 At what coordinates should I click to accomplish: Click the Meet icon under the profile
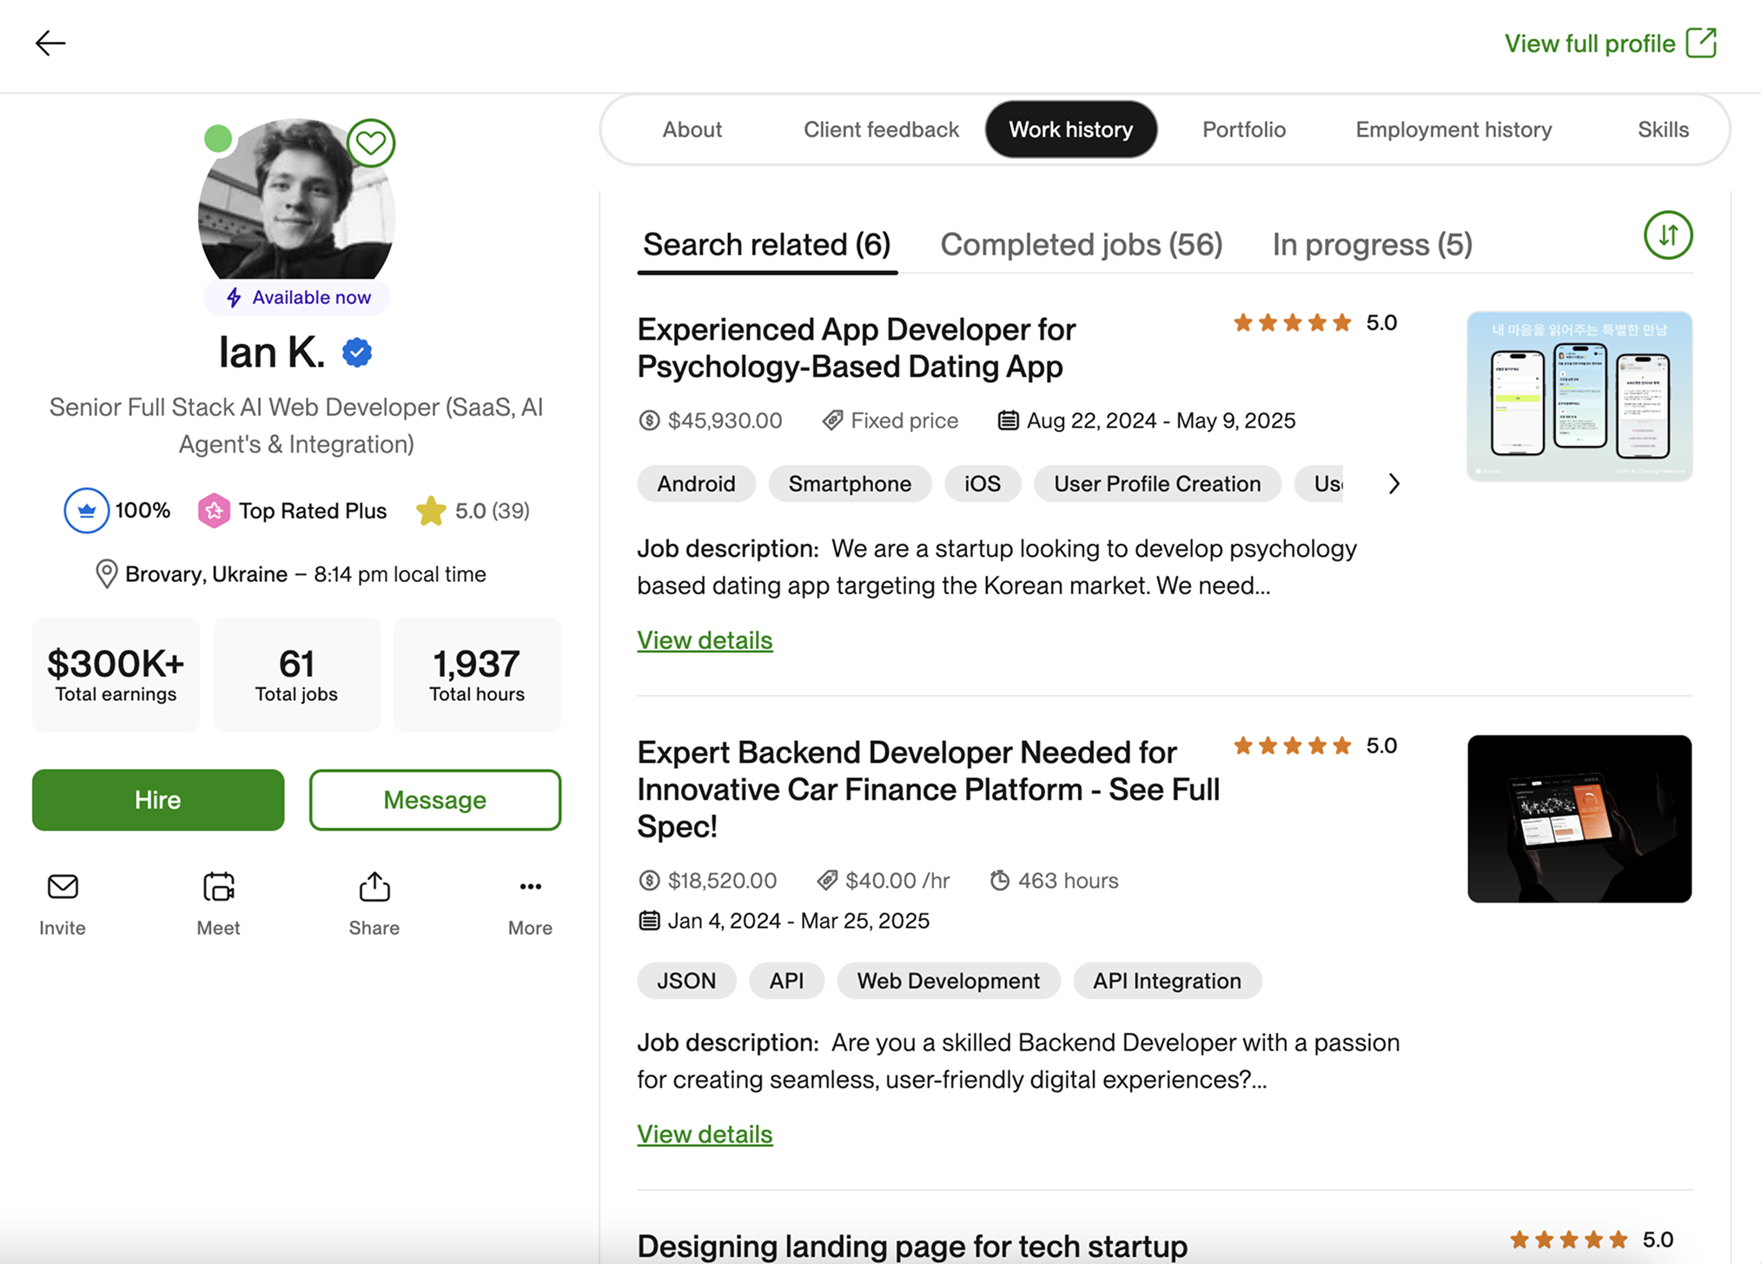[x=218, y=887]
